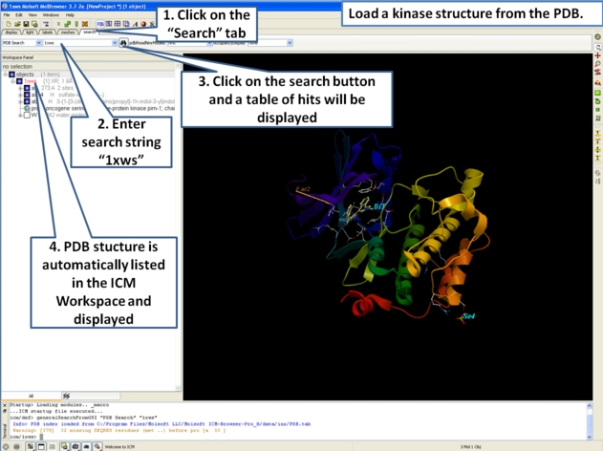The image size is (603, 451).
Task: Collapse the 1xws object tree node
Action: tap(12, 81)
